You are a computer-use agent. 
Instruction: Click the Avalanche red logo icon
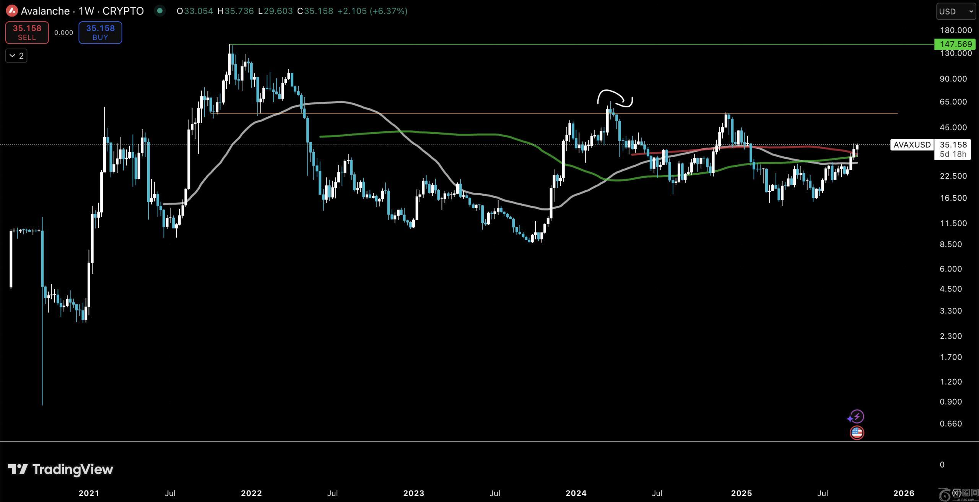[12, 11]
